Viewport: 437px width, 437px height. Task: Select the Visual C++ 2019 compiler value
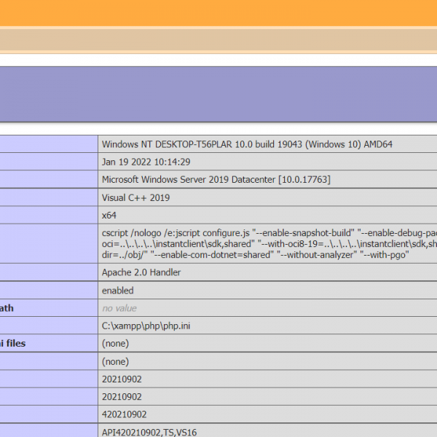tap(135, 197)
